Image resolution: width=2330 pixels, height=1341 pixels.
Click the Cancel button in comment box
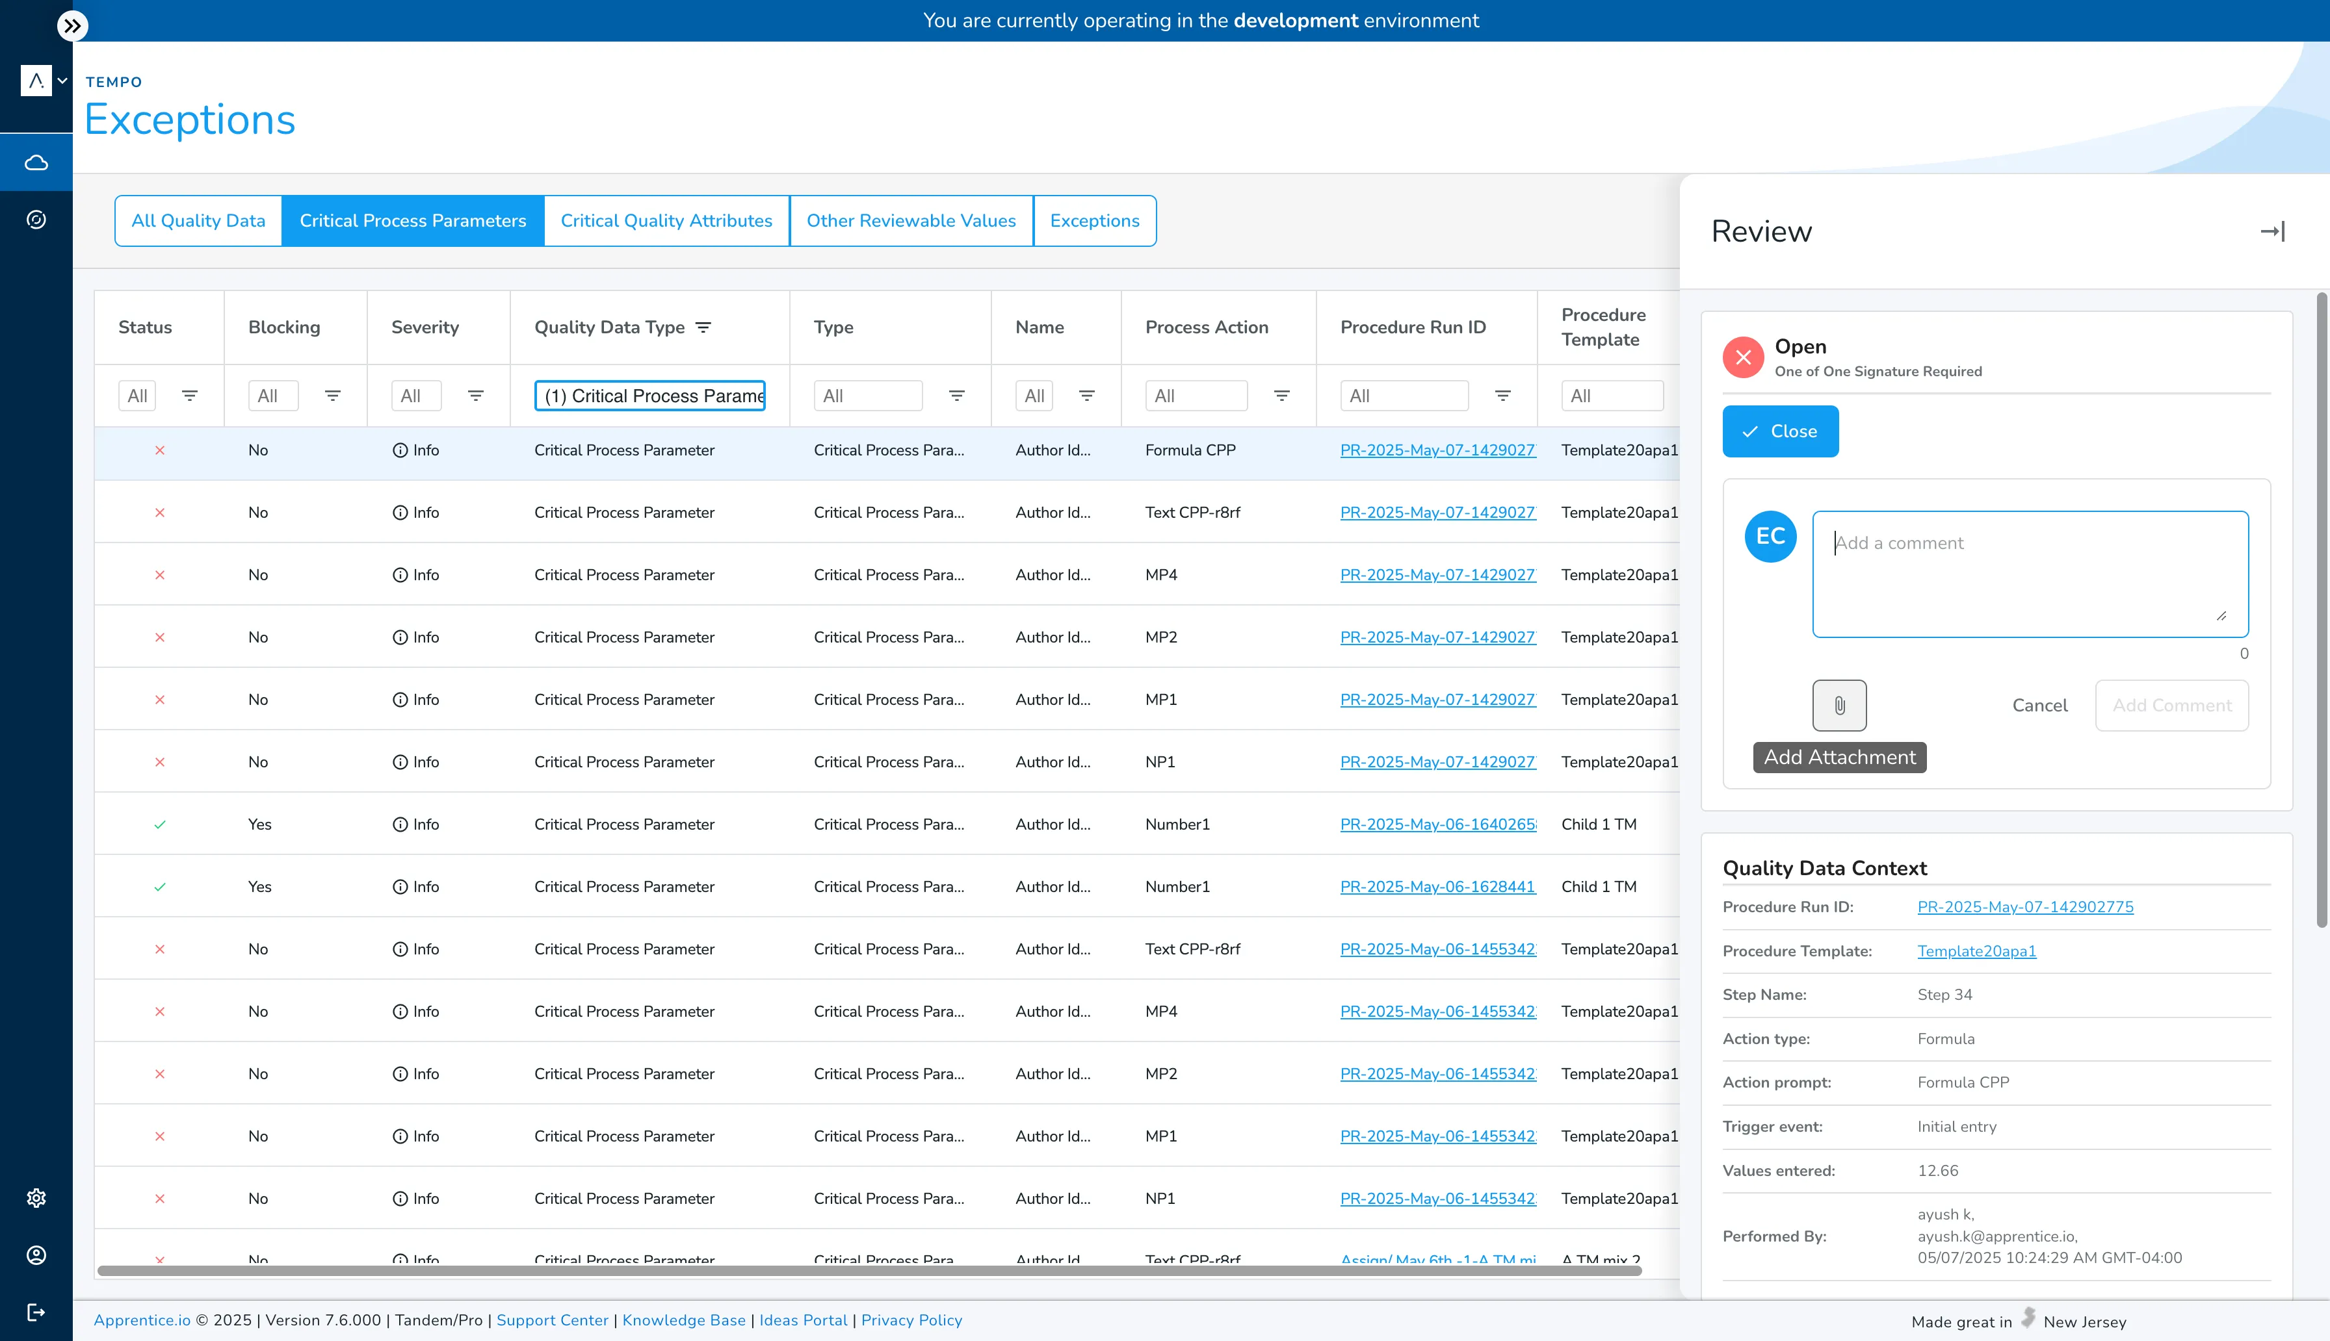pos(2039,706)
